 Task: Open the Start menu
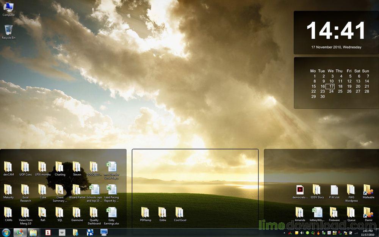[6, 233]
